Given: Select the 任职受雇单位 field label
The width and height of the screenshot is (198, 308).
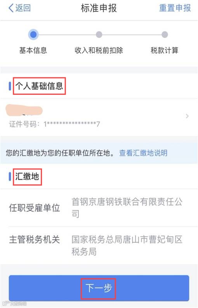Looking at the screenshot, I should click(35, 208).
